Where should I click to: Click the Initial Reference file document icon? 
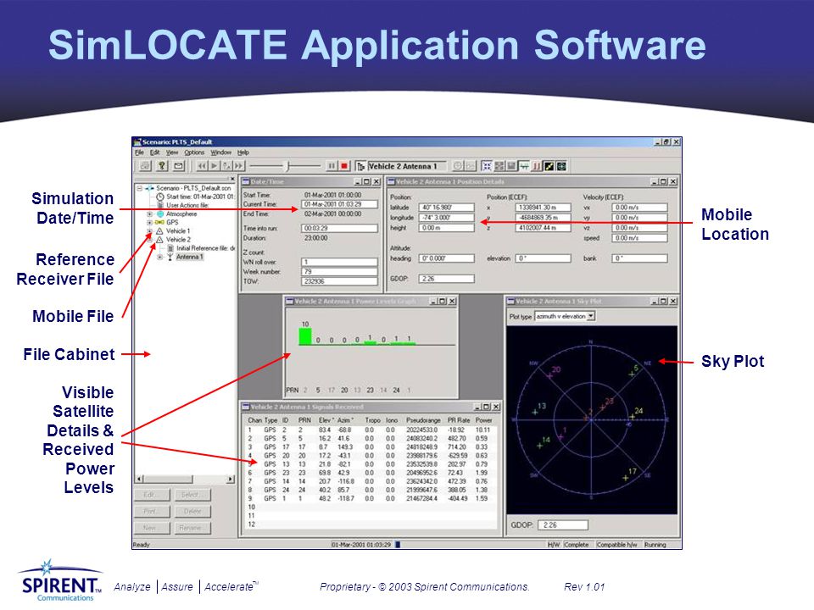(x=170, y=248)
